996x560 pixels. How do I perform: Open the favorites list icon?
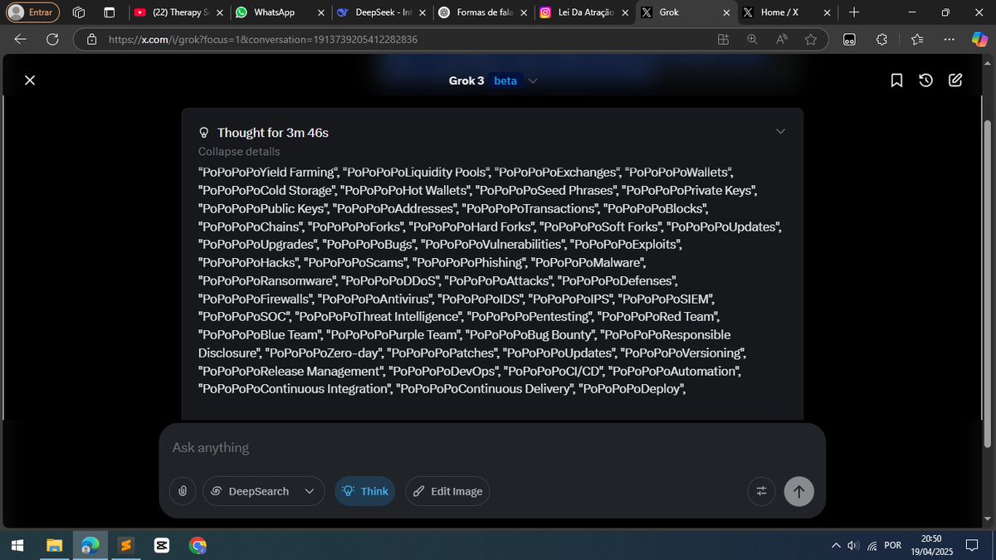917,39
